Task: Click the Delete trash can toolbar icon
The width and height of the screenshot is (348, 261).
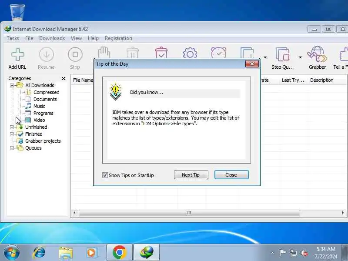Action: click(133, 53)
